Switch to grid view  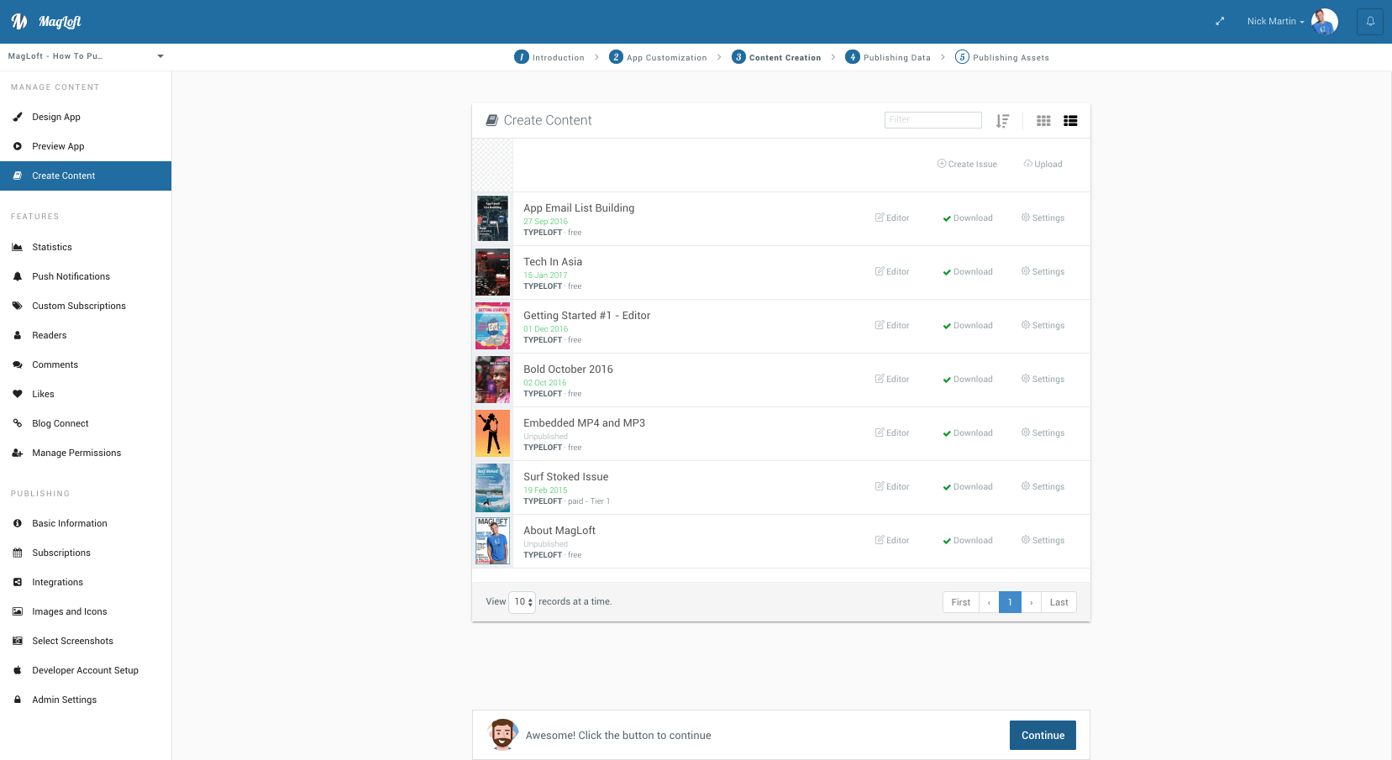(x=1043, y=121)
